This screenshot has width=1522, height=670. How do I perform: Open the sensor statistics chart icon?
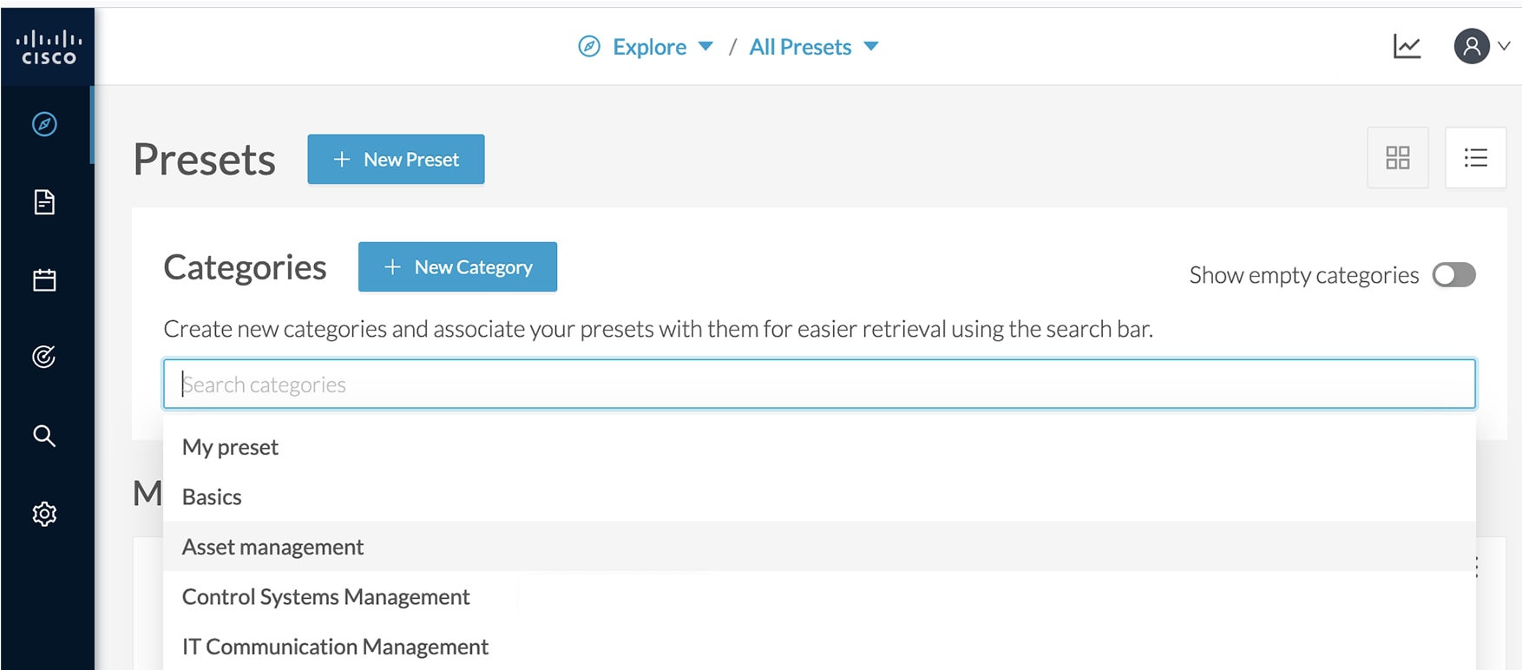[x=1407, y=46]
